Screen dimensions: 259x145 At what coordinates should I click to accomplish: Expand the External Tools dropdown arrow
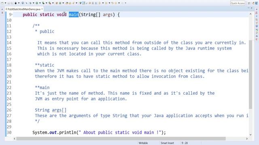[x=53, y=3]
